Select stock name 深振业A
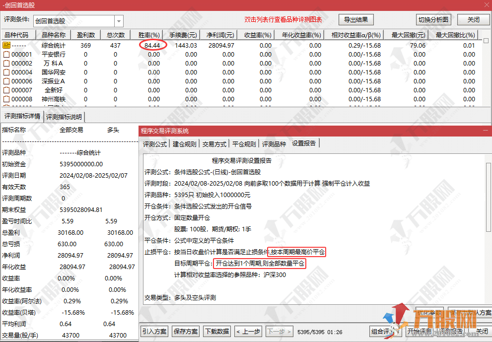This screenshot has width=492, height=342. [53, 81]
